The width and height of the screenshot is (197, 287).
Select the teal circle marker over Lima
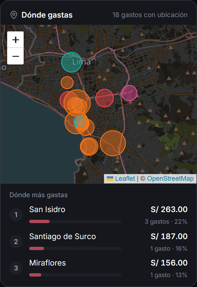pos(71,62)
